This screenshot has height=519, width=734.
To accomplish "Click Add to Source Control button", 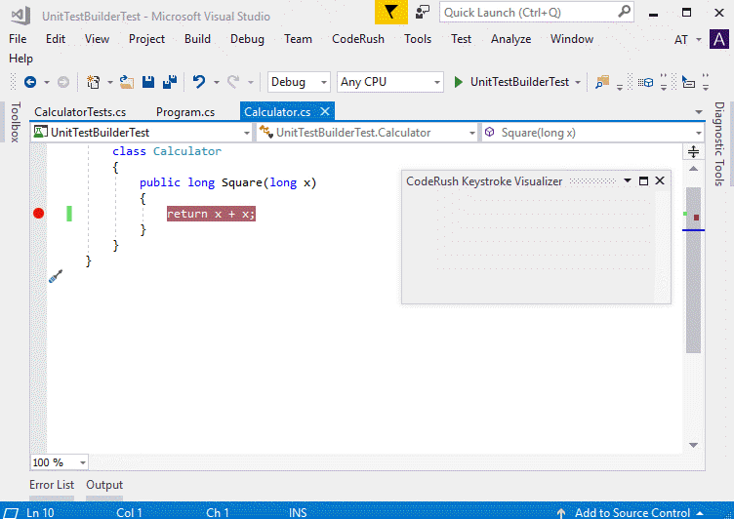I will point(632,512).
